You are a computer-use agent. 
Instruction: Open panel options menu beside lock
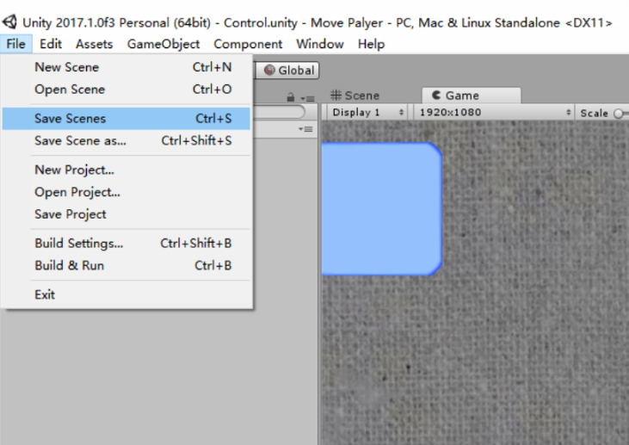308,98
